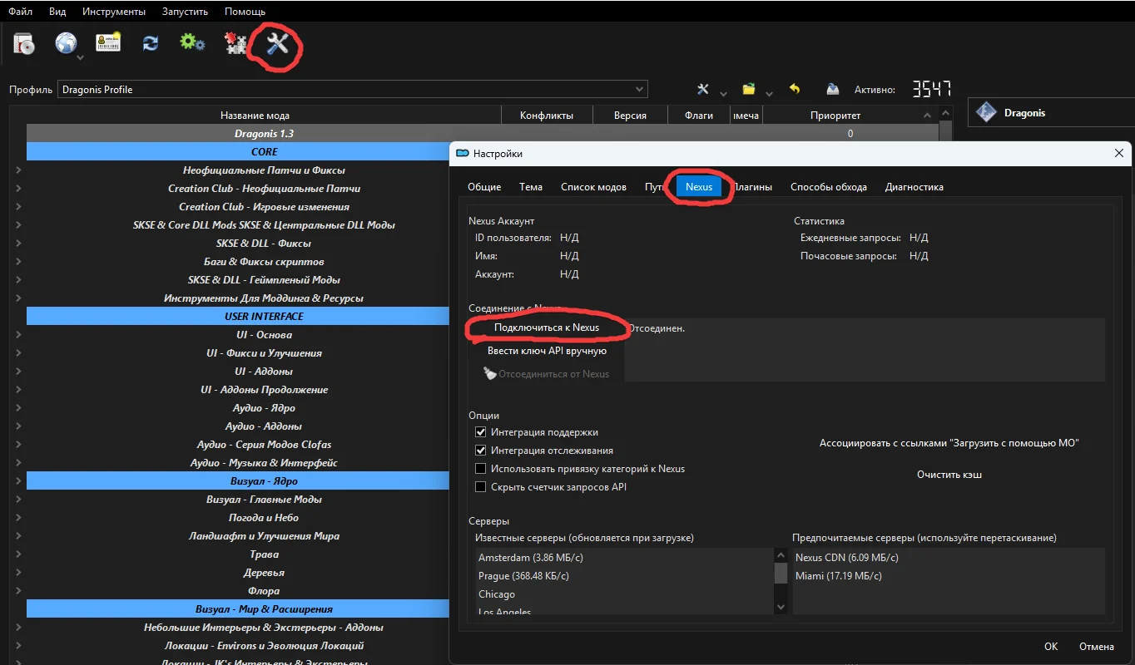Open the executables green gears icon
The height and width of the screenshot is (665, 1135).
(192, 42)
